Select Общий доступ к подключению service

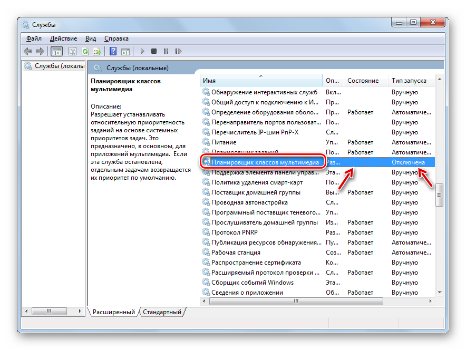pos(317,102)
